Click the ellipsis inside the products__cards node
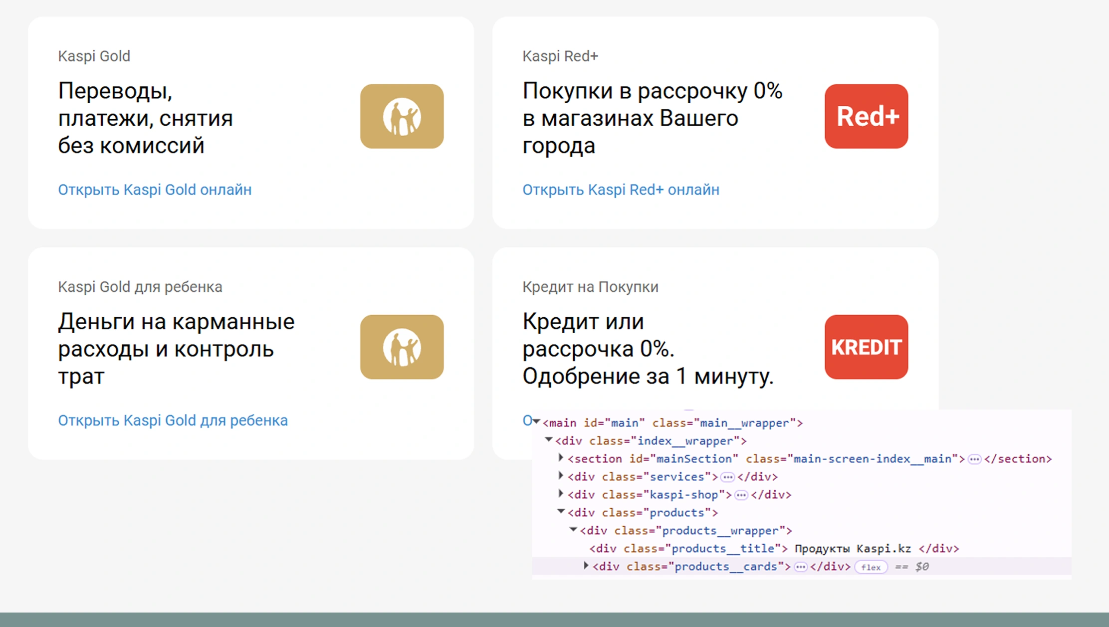Image resolution: width=1109 pixels, height=627 pixels. pyautogui.click(x=801, y=567)
